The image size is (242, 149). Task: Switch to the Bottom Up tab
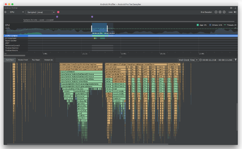[x=49, y=60]
